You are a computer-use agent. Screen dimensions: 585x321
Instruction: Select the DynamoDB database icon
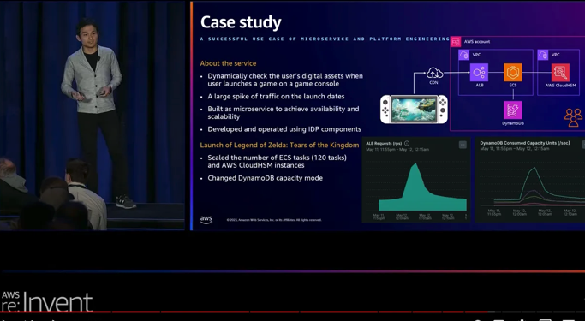[x=513, y=110]
